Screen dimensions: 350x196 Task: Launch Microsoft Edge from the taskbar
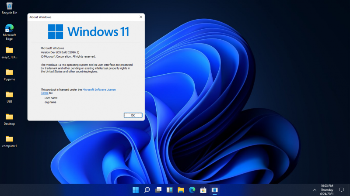[x=192, y=190]
